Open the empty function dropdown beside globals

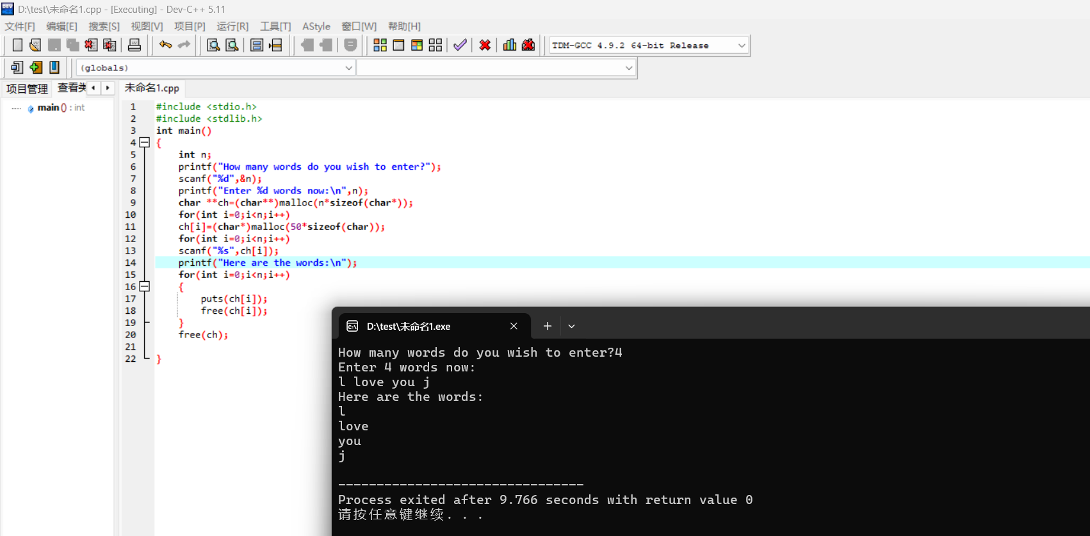496,68
